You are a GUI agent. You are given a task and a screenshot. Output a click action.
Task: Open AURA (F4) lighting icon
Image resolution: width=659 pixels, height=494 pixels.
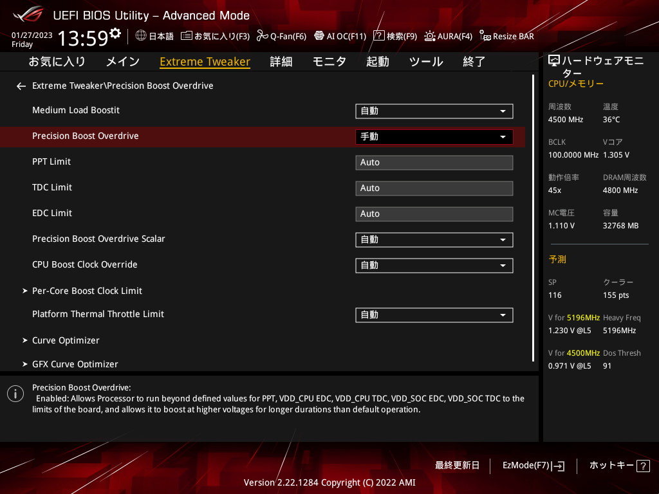coord(429,36)
